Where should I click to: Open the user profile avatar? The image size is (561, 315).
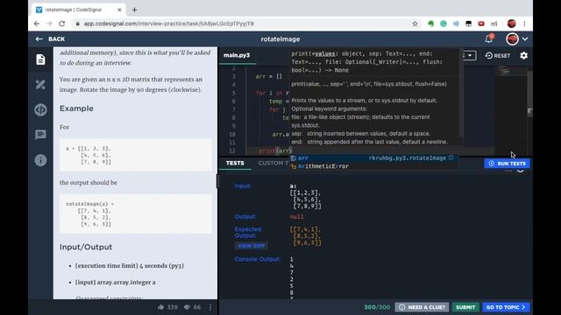[x=512, y=38]
